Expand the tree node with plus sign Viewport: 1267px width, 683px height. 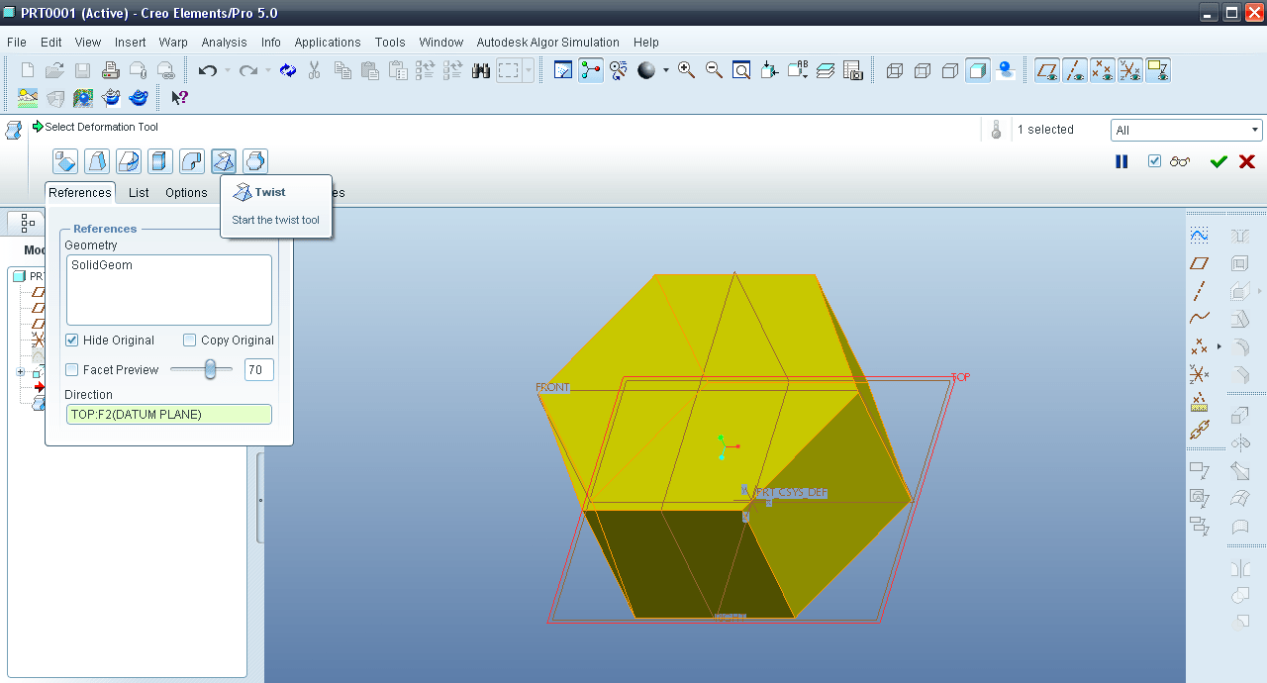point(20,372)
